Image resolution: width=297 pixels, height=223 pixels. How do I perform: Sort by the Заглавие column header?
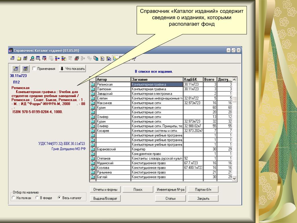tap(157, 80)
